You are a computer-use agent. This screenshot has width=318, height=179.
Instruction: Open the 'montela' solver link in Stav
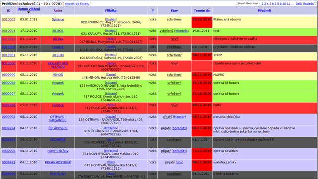181,31
